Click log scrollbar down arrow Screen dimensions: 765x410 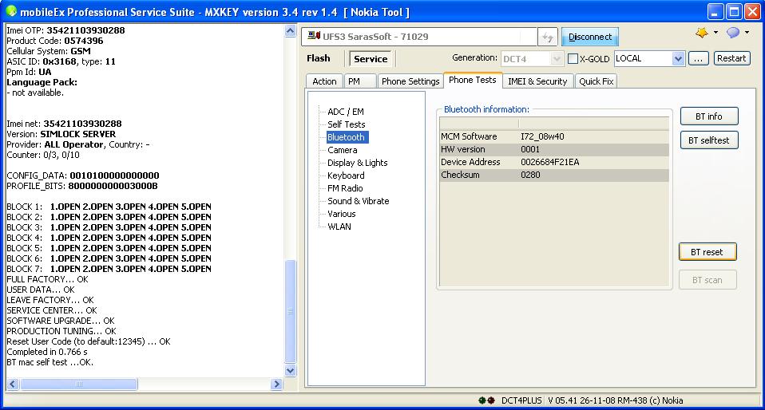pos(291,370)
